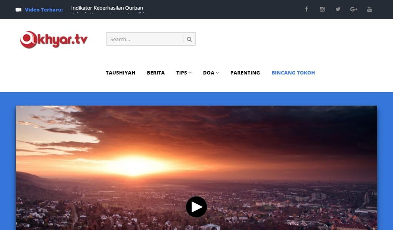
Task: Open the Taushiyah menu item
Action: (x=120, y=73)
